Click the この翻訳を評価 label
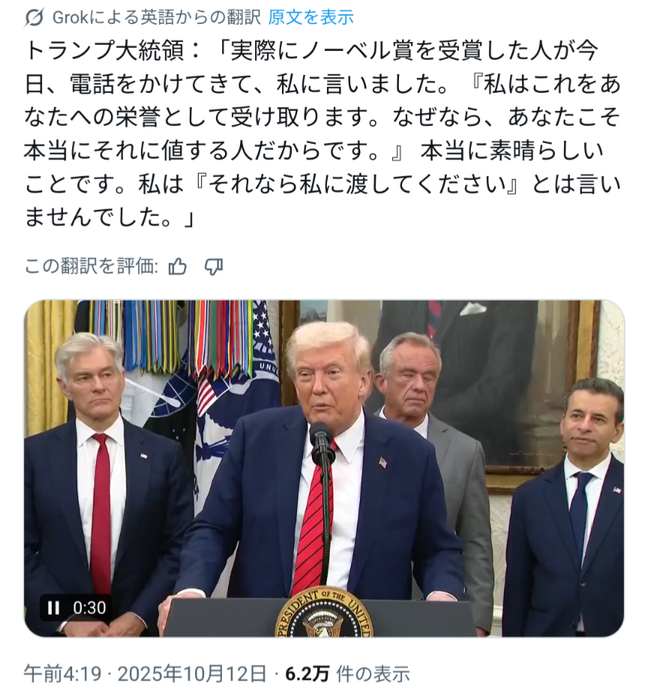The height and width of the screenshot is (697, 648). [x=91, y=267]
